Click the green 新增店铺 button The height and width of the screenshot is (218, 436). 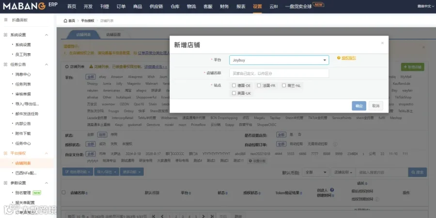[x=413, y=67]
